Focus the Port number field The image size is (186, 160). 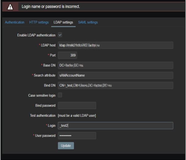pos(67,55)
